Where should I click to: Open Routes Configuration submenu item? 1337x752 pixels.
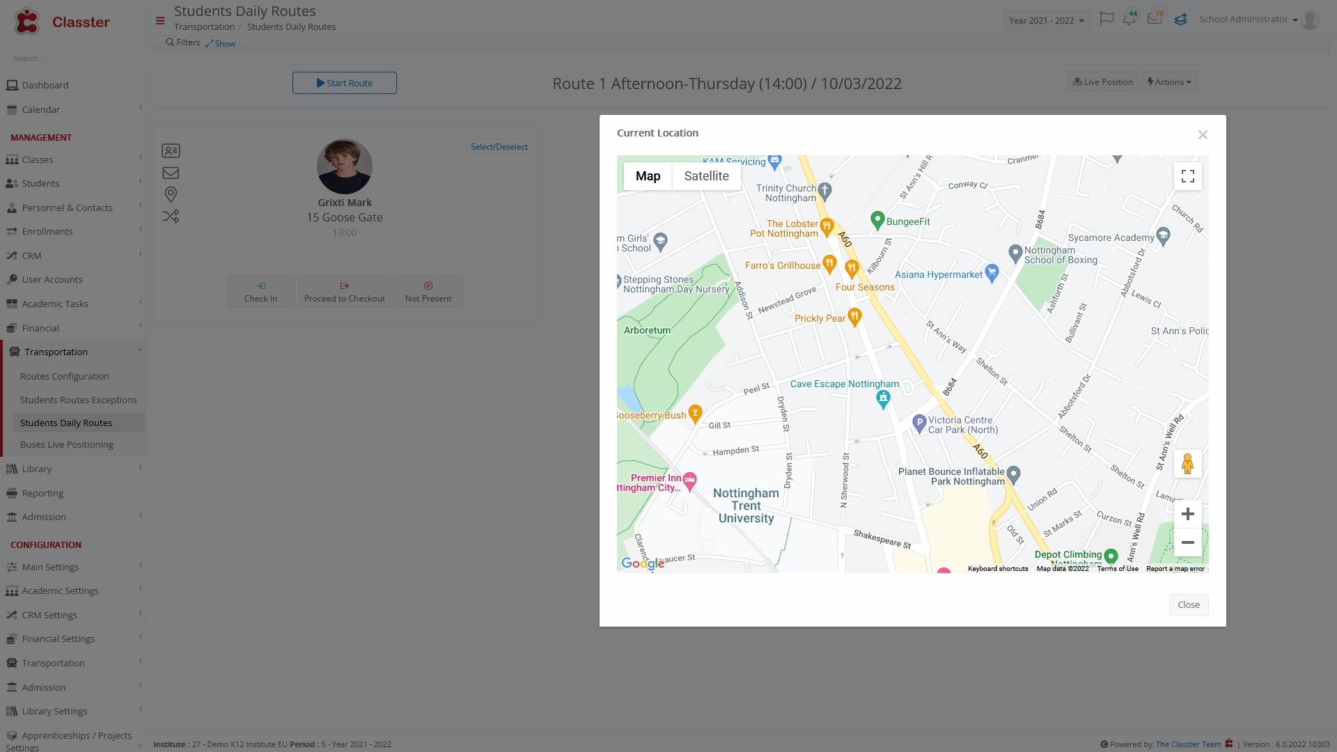(x=65, y=376)
